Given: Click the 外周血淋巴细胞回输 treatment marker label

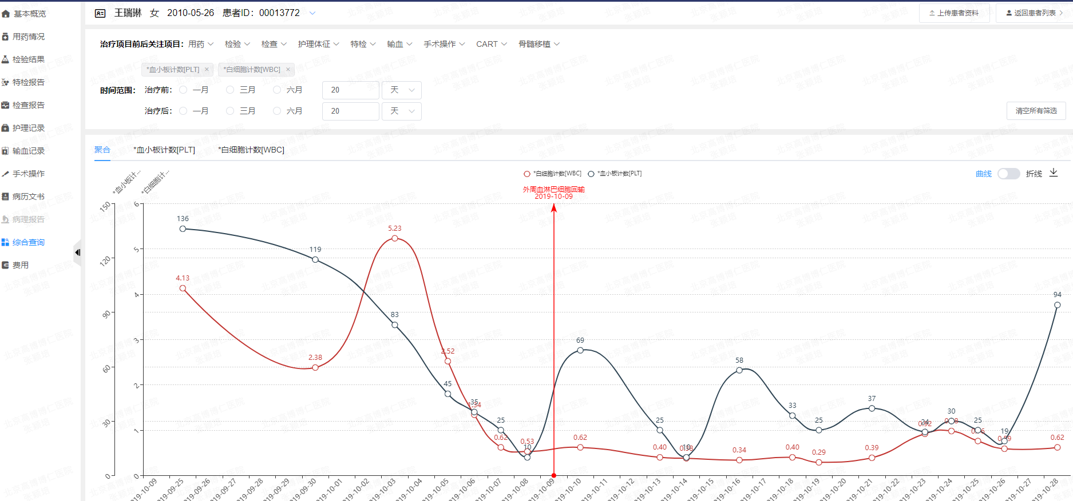Looking at the screenshot, I should pos(553,193).
